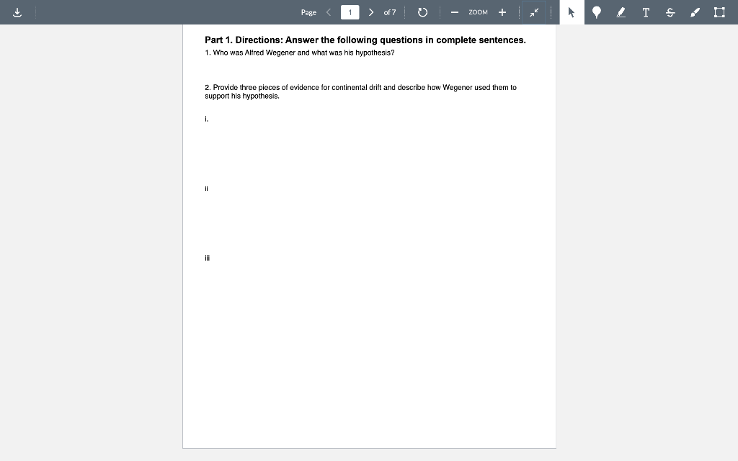Click the 'of 7' page count text
This screenshot has height=461, width=738.
(x=390, y=12)
